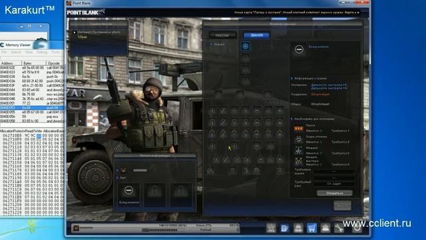Select the bottom badge of the top vertical column

click(x=246, y=81)
